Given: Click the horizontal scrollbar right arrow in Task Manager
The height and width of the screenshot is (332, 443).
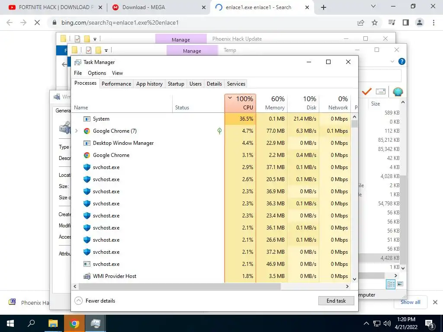Looking at the screenshot, I should (347, 286).
